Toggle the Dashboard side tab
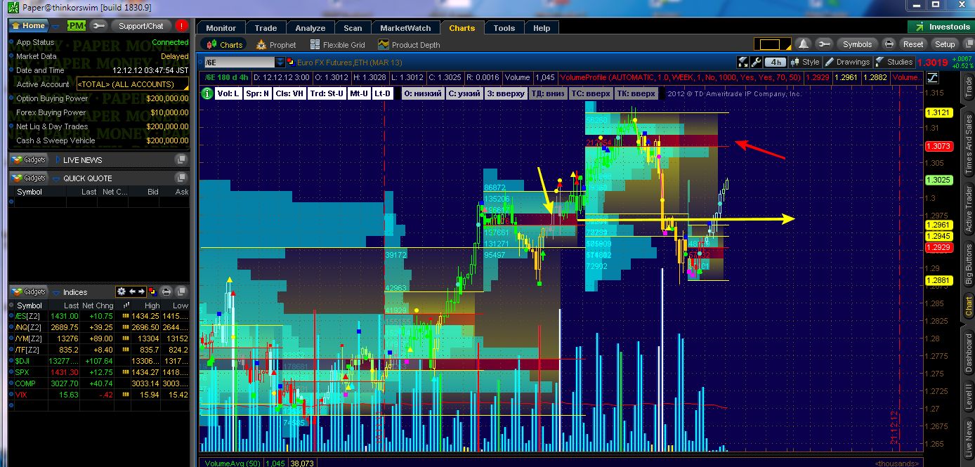The image size is (975, 467). click(x=968, y=352)
